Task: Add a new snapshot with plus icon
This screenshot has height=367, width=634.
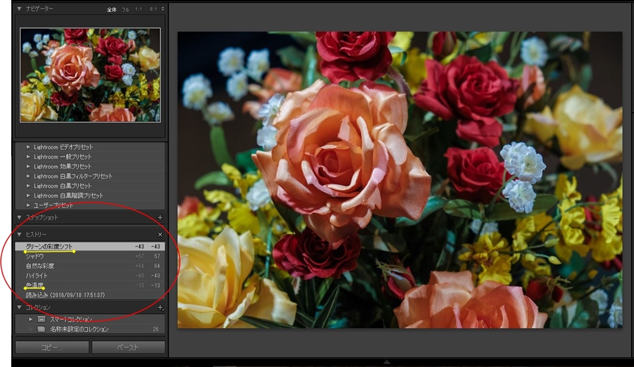Action: coord(160,218)
